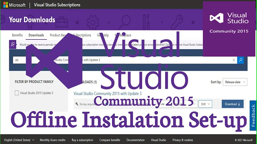The width and height of the screenshot is (257, 144).
Task: Click the blue magnifier search button
Action: (241, 60)
